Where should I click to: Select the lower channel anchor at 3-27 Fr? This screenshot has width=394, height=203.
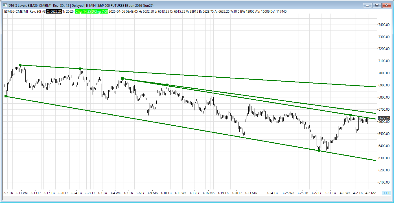319,150
